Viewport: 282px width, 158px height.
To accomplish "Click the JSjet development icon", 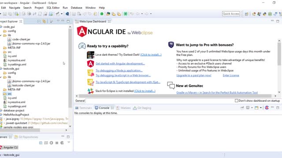I will point(90,82).
